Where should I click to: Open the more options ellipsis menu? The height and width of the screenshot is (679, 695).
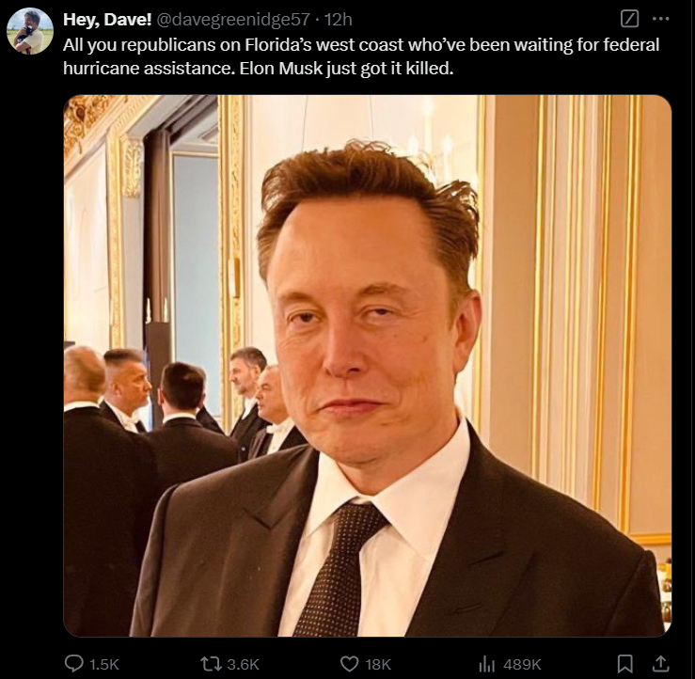pyautogui.click(x=661, y=19)
